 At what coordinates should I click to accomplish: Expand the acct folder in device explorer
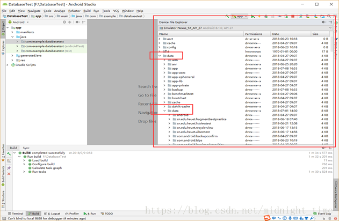160,39
